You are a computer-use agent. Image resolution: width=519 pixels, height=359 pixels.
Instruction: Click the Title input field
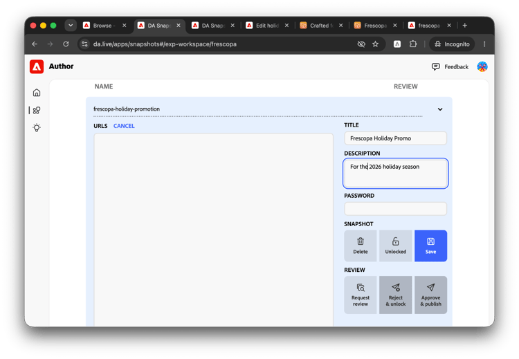(x=396, y=138)
